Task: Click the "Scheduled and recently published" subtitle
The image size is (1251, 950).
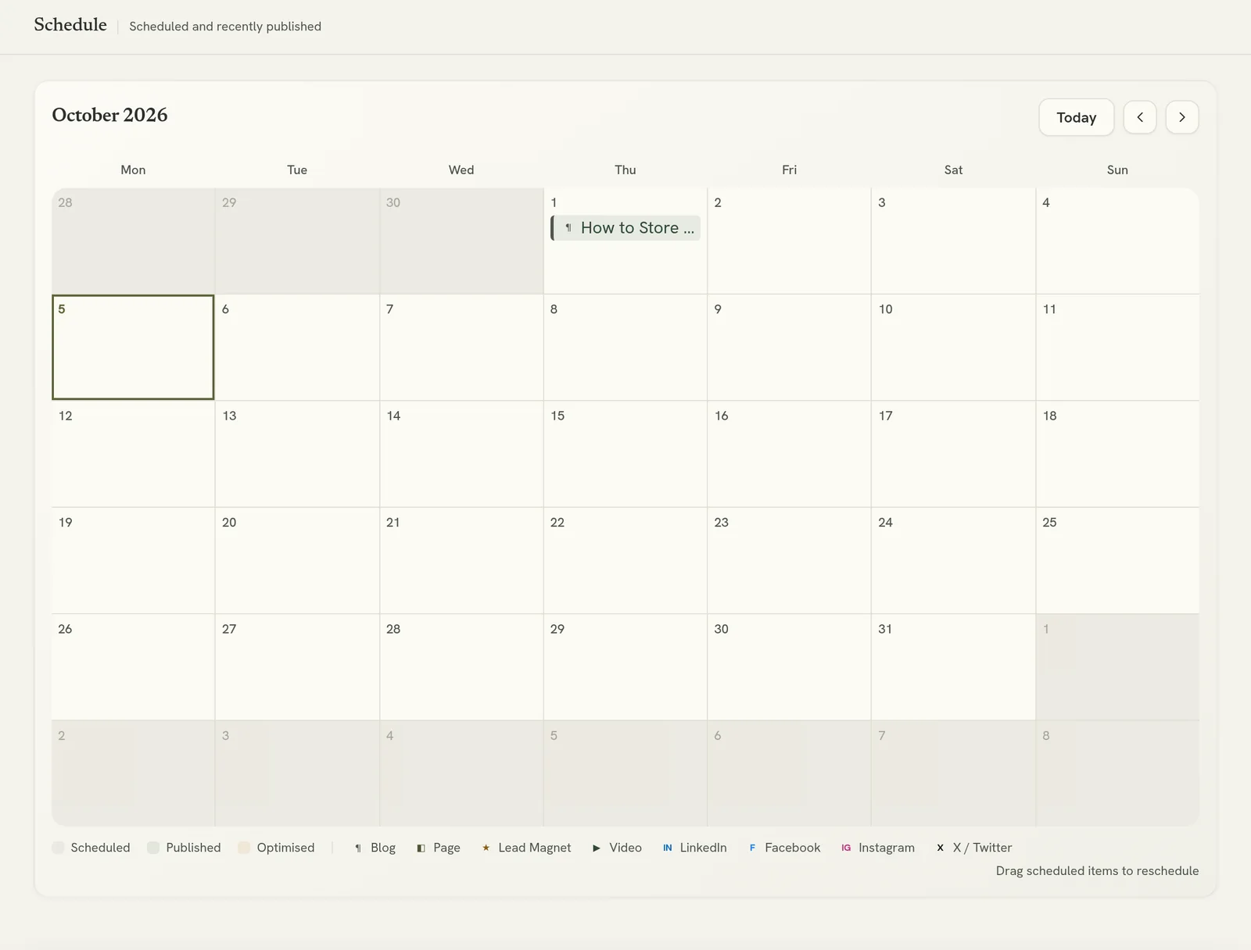Action: [225, 27]
